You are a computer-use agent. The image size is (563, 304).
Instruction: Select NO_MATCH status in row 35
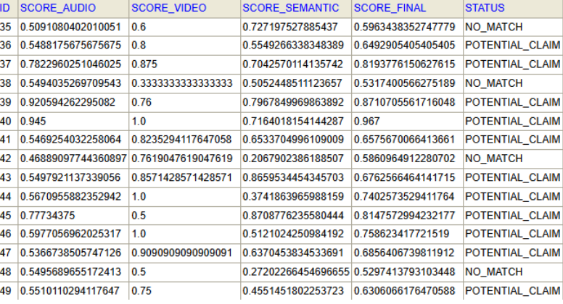coord(493,27)
